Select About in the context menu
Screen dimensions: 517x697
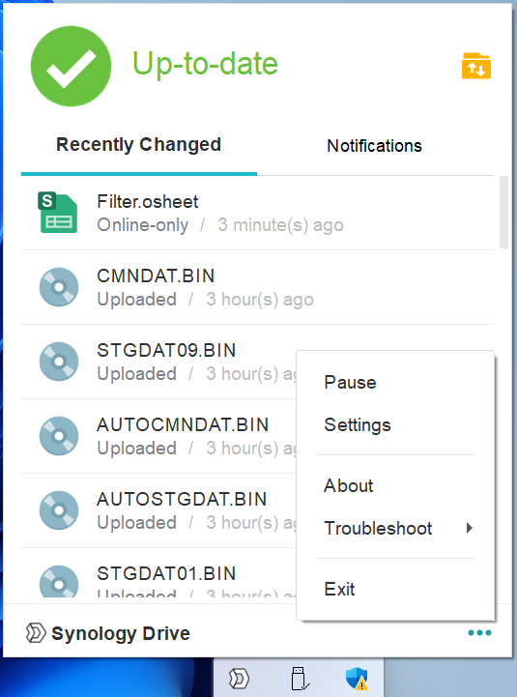click(x=349, y=486)
